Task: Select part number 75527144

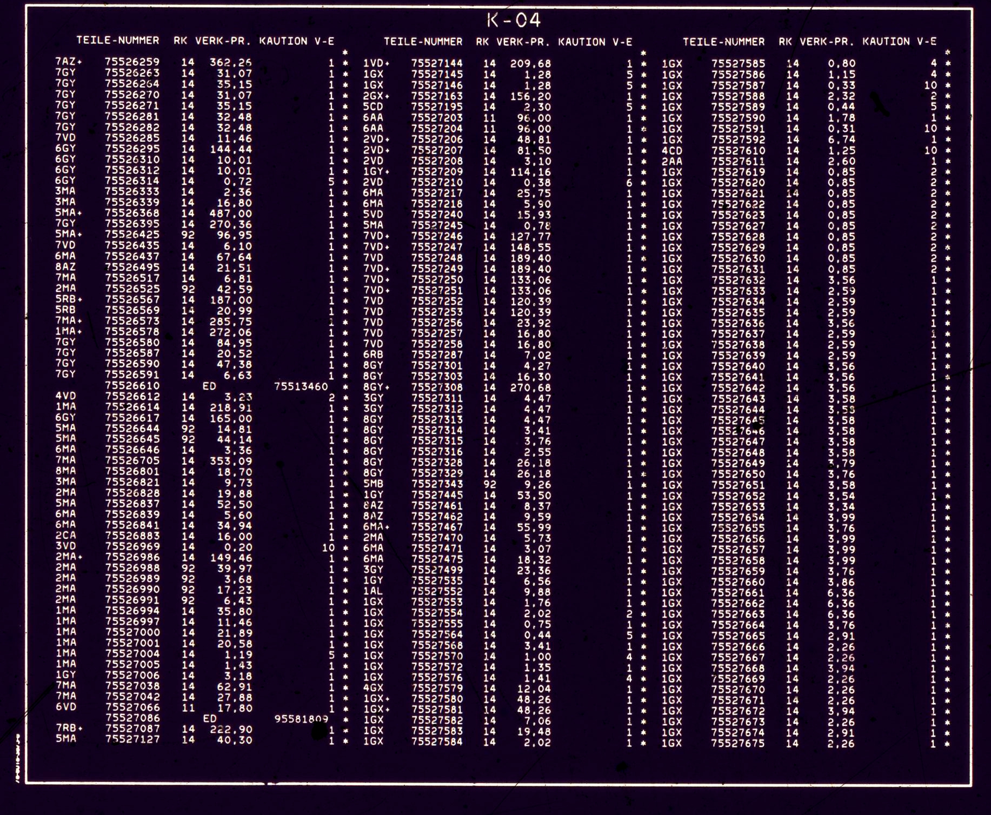Action: [x=437, y=63]
